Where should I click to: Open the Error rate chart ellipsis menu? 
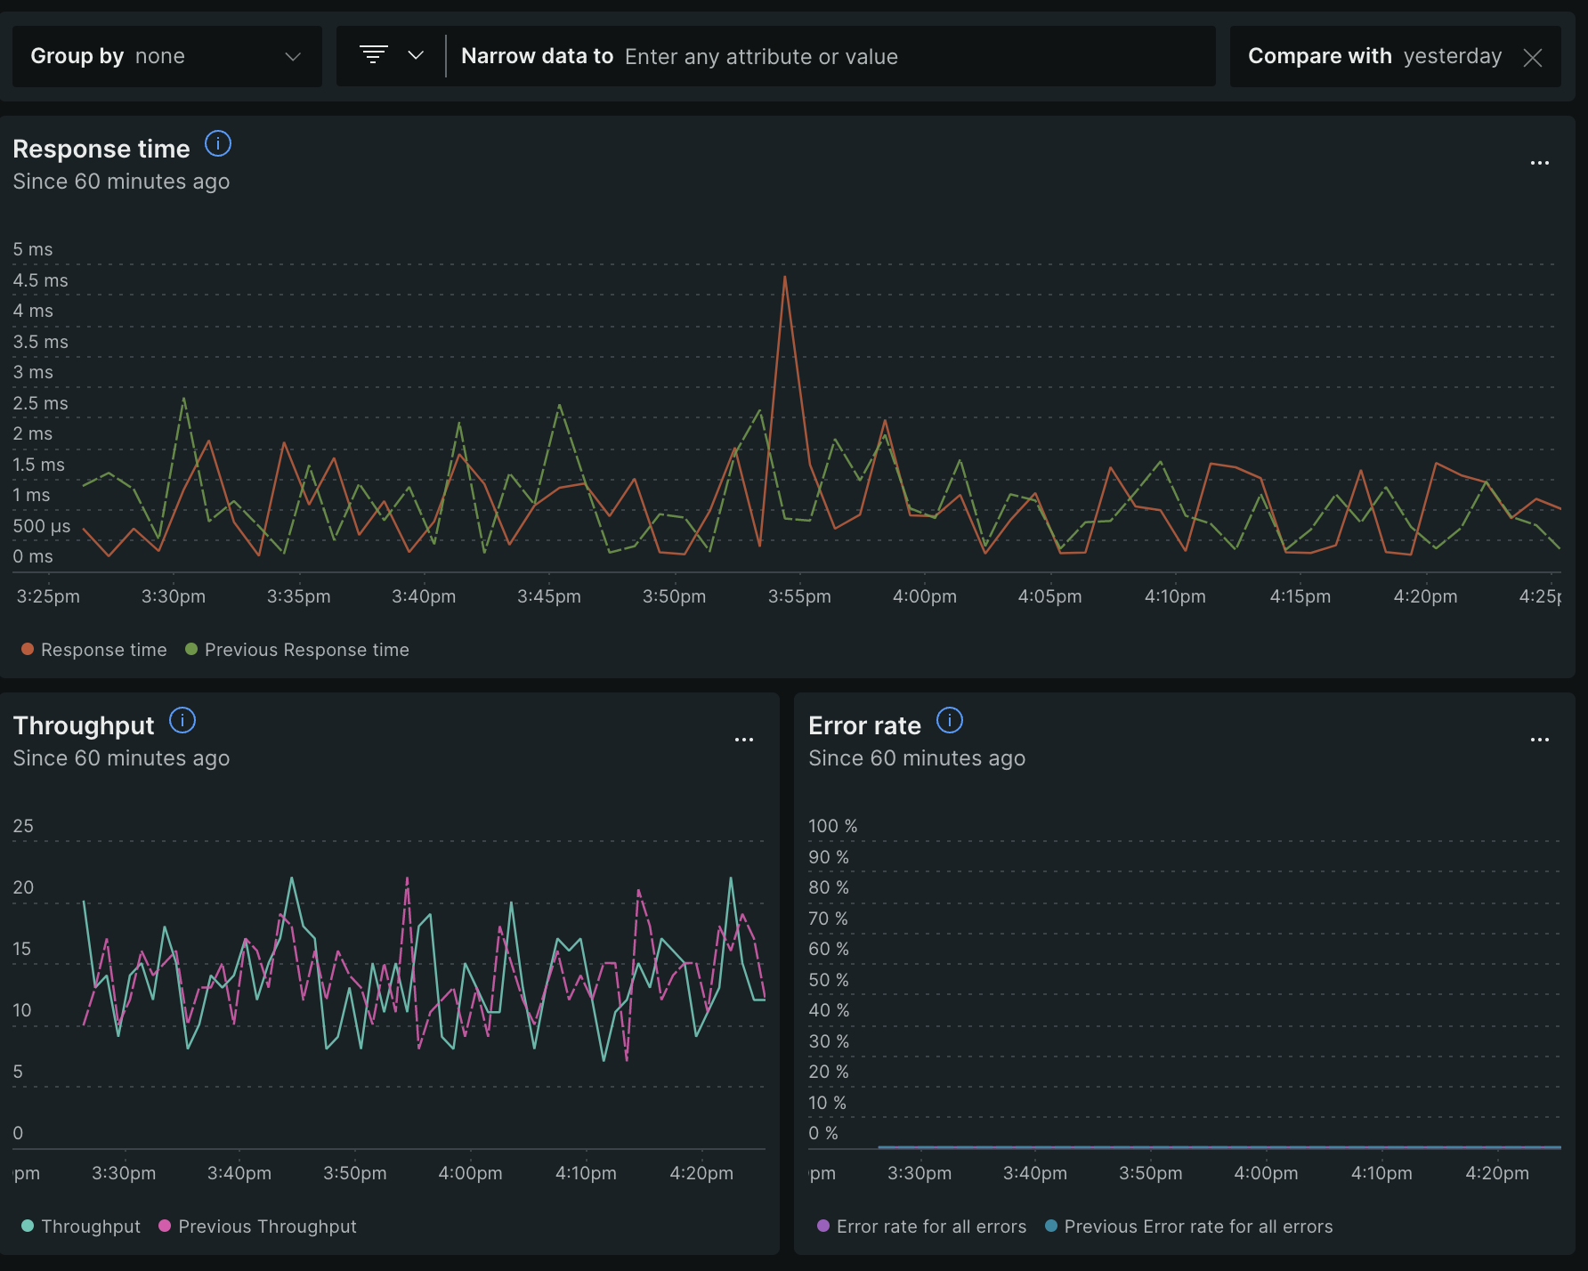[1540, 740]
